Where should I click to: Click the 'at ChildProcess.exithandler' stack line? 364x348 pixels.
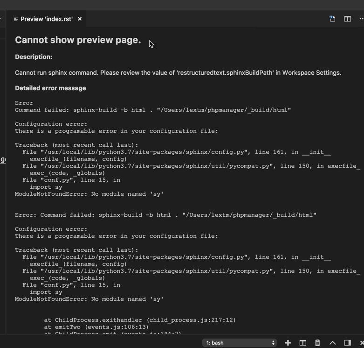point(140,320)
